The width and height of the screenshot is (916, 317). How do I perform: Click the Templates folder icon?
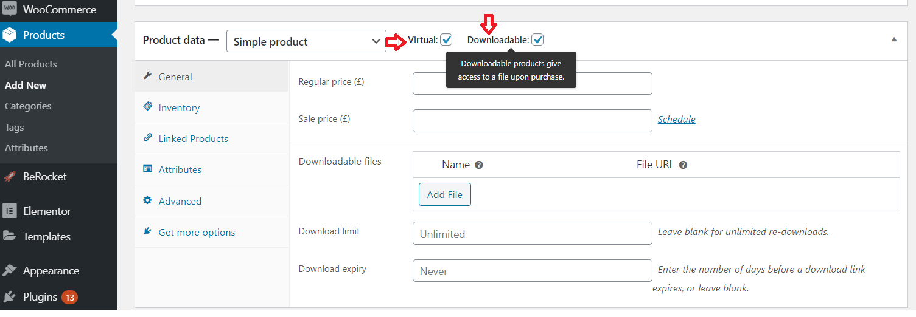tap(9, 237)
